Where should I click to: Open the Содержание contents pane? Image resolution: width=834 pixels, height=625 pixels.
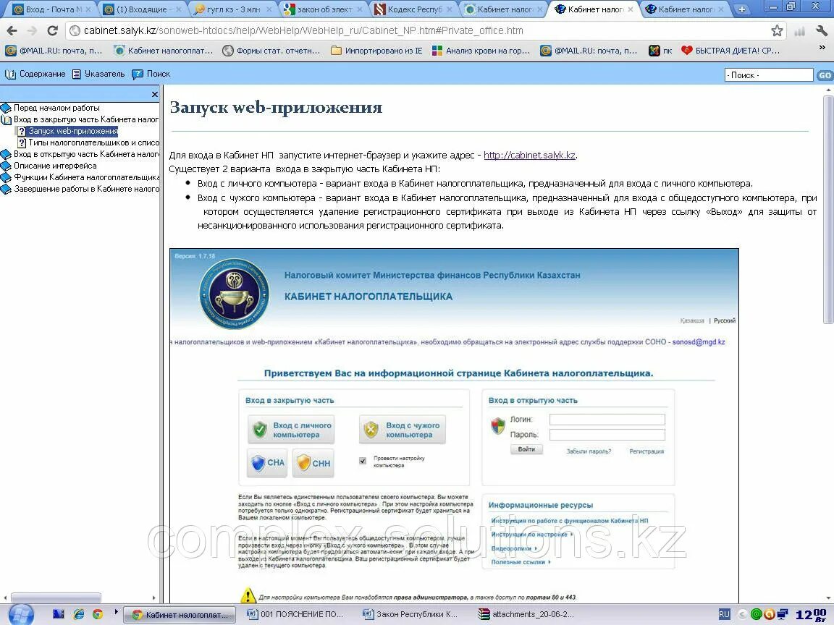[35, 74]
